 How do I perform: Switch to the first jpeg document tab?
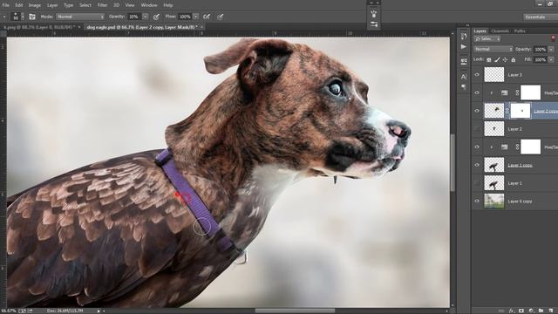coord(38,27)
